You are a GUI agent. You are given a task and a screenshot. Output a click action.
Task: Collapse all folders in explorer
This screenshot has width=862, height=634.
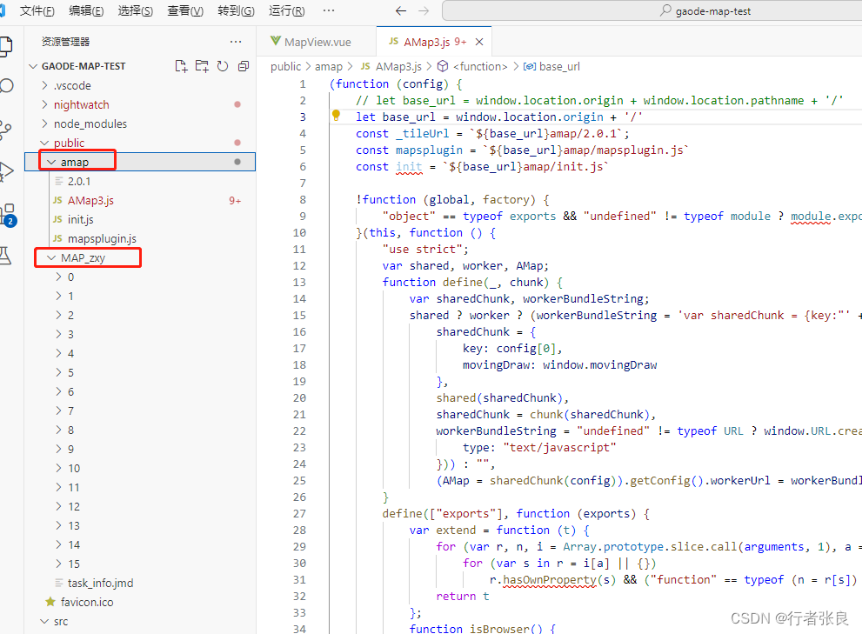click(x=244, y=66)
